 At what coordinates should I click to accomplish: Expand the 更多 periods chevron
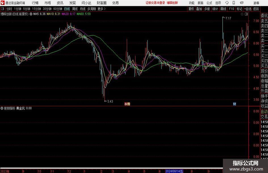pos(105,9)
